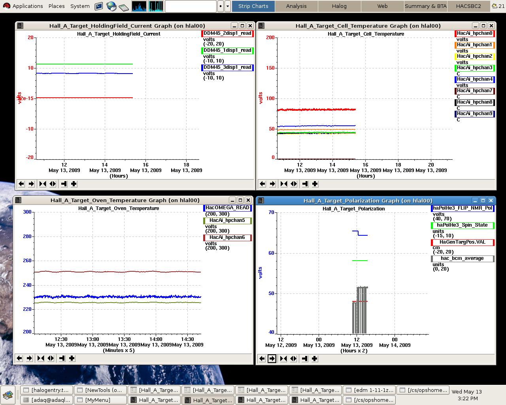Image resolution: width=506 pixels, height=405 pixels.
Task: Click minus zoom button in Oven_Temperature graph
Action: pos(62,358)
